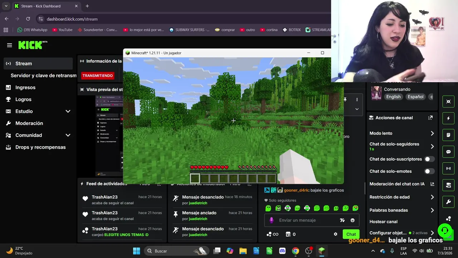This screenshot has height=258, width=458.
Task: Click the Logros trophy icon
Action: [8, 99]
